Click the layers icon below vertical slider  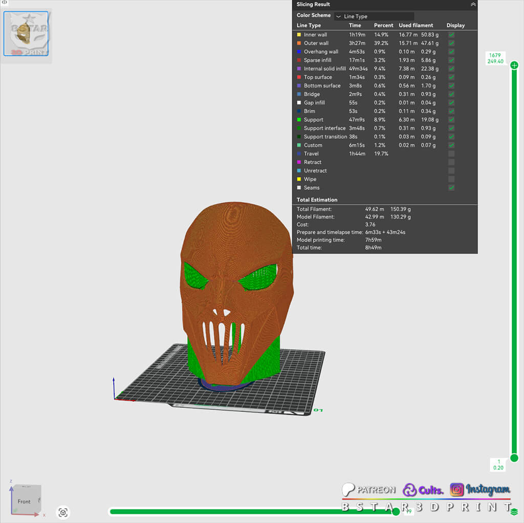pyautogui.click(x=514, y=511)
